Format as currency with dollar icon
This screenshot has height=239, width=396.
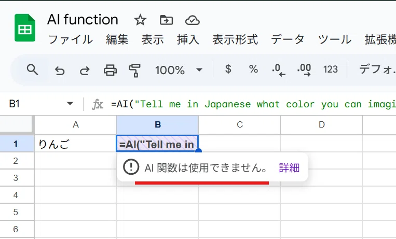click(228, 69)
